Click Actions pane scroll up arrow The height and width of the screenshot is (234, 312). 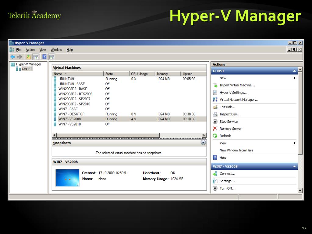tap(300, 69)
